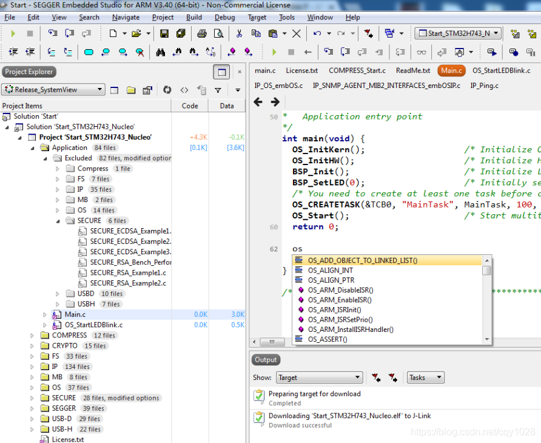Click the Code column header

190,106
